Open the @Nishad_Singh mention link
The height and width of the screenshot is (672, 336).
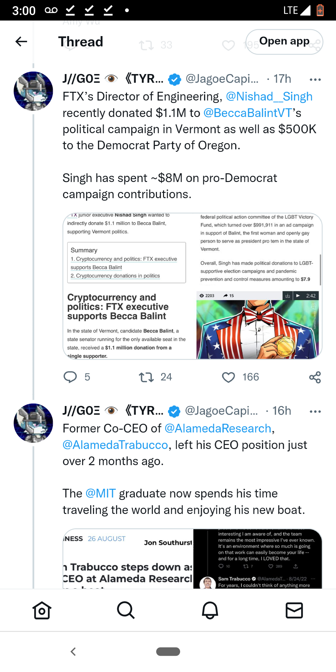pos(269,96)
